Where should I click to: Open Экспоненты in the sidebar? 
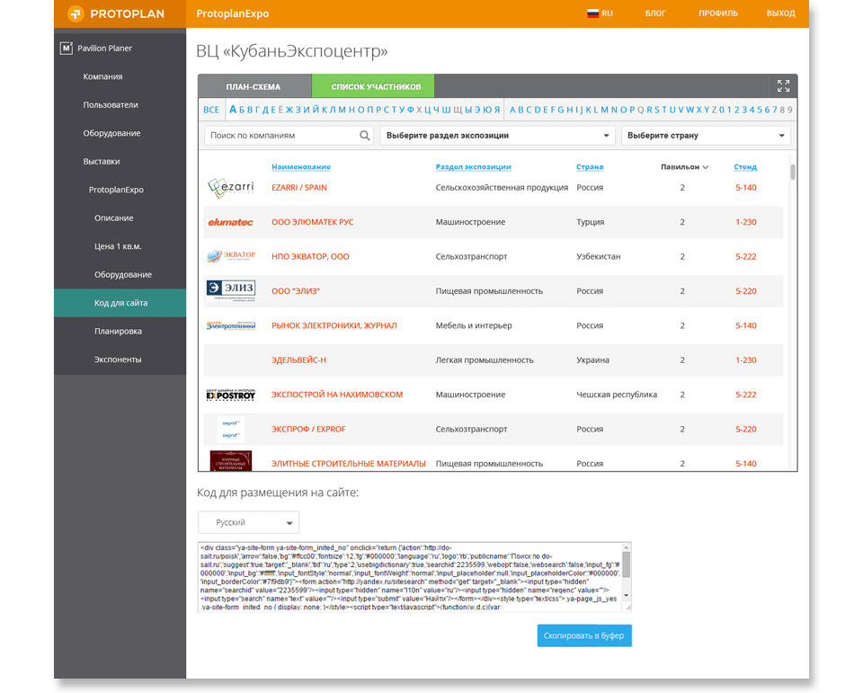tap(120, 360)
